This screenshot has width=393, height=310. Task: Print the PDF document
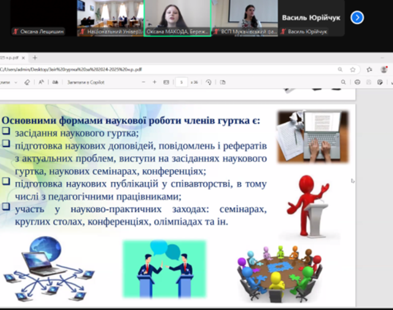(357, 82)
